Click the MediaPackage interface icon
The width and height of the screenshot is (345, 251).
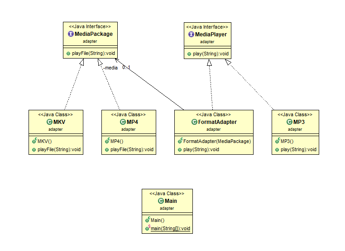[71, 34]
